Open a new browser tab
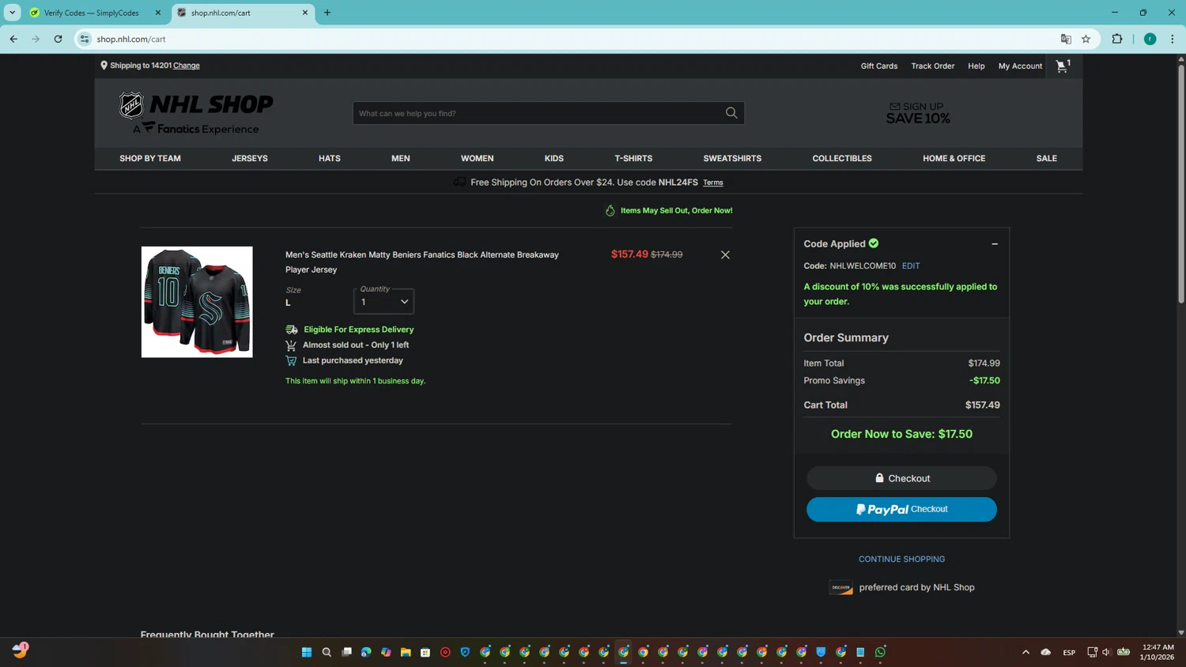The width and height of the screenshot is (1186, 667). tap(327, 13)
